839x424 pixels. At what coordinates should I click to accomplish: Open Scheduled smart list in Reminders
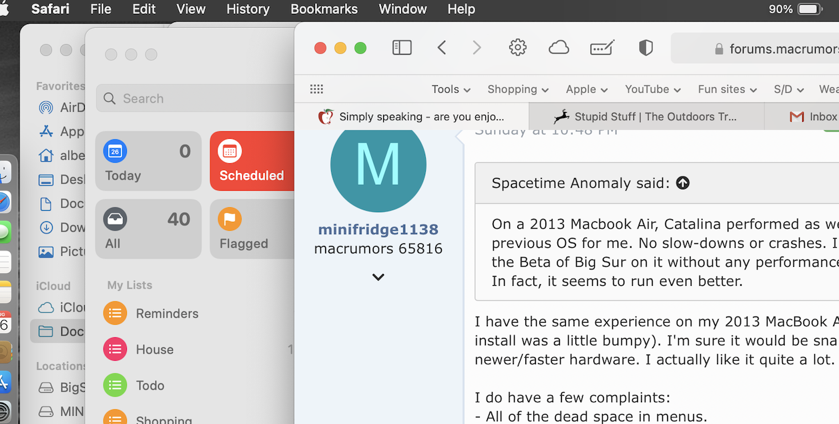[252, 161]
